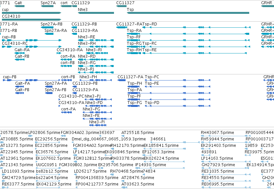This screenshot has height=189, width=274.
Task: Click the cort-PB protein label
Action: coord(68,77)
